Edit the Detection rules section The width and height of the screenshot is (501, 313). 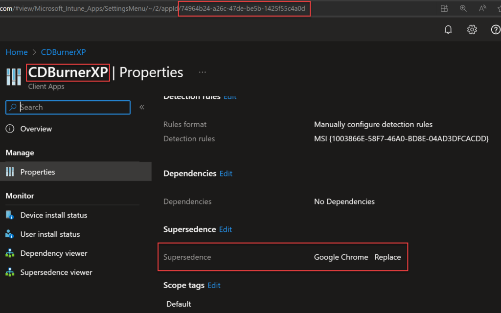point(230,97)
